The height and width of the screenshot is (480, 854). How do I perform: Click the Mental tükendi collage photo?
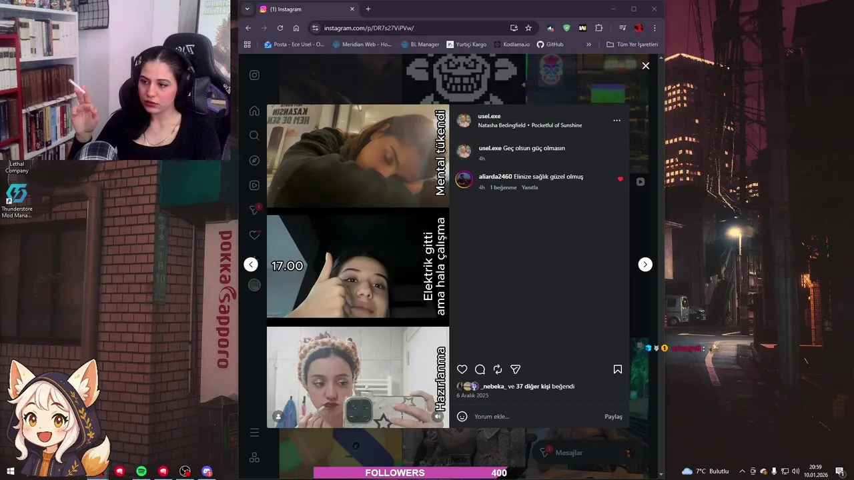358,156
